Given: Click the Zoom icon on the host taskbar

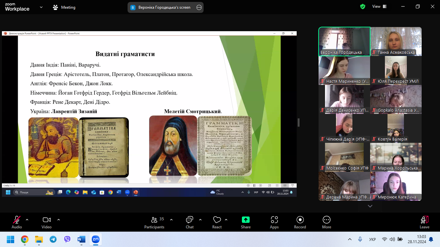Looking at the screenshot, I should (96, 239).
